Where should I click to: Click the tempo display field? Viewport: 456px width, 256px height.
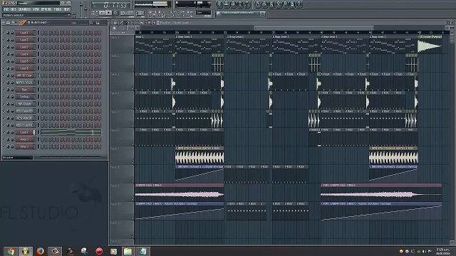[126, 13]
